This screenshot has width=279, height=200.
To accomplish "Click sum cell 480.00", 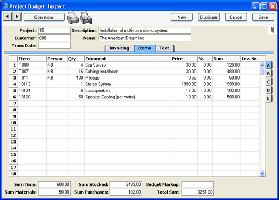I will click(x=227, y=72).
